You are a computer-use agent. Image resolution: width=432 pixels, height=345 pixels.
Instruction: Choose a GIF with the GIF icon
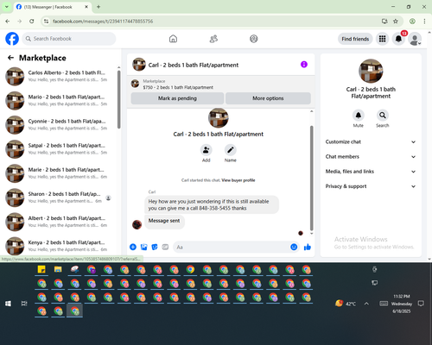point(165,247)
